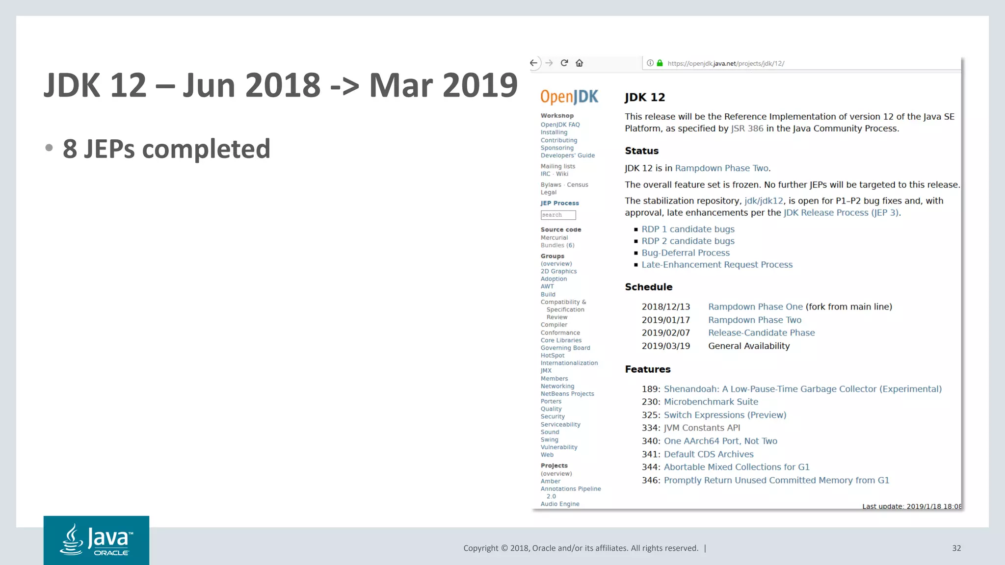Open Annotations Pipeline 2.0 project link
This screenshot has width=1005, height=565.
coord(571,492)
